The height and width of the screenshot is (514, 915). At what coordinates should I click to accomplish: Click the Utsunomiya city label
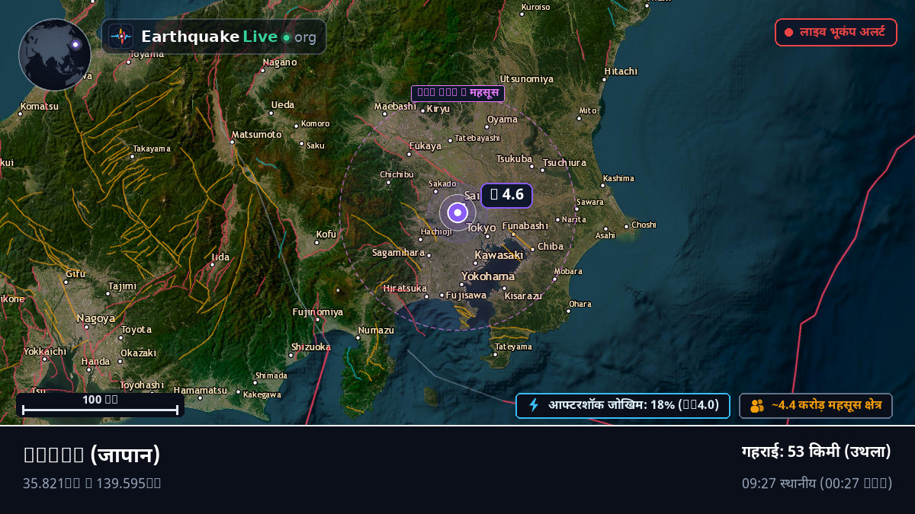pos(527,79)
